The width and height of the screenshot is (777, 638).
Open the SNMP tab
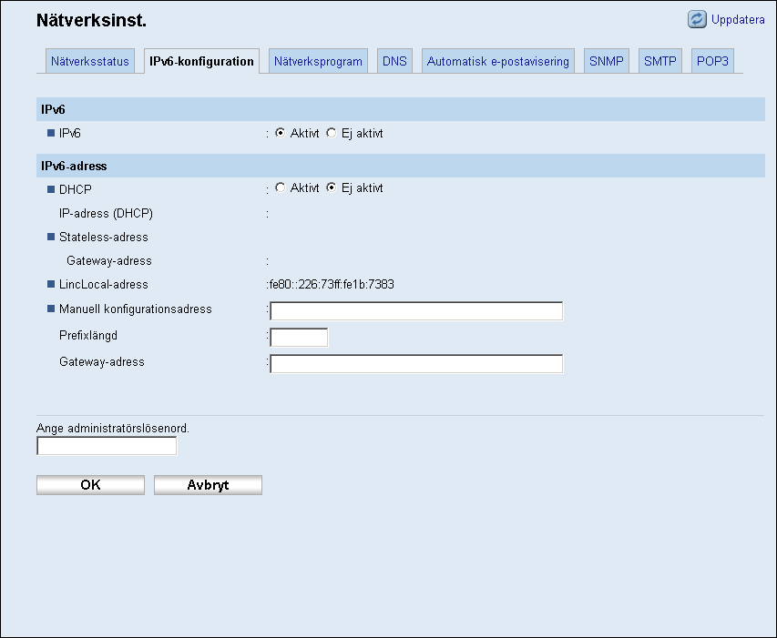point(606,61)
